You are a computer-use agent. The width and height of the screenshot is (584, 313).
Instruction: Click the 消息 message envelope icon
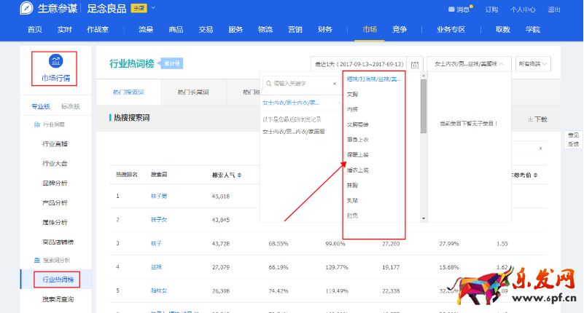coord(452,10)
